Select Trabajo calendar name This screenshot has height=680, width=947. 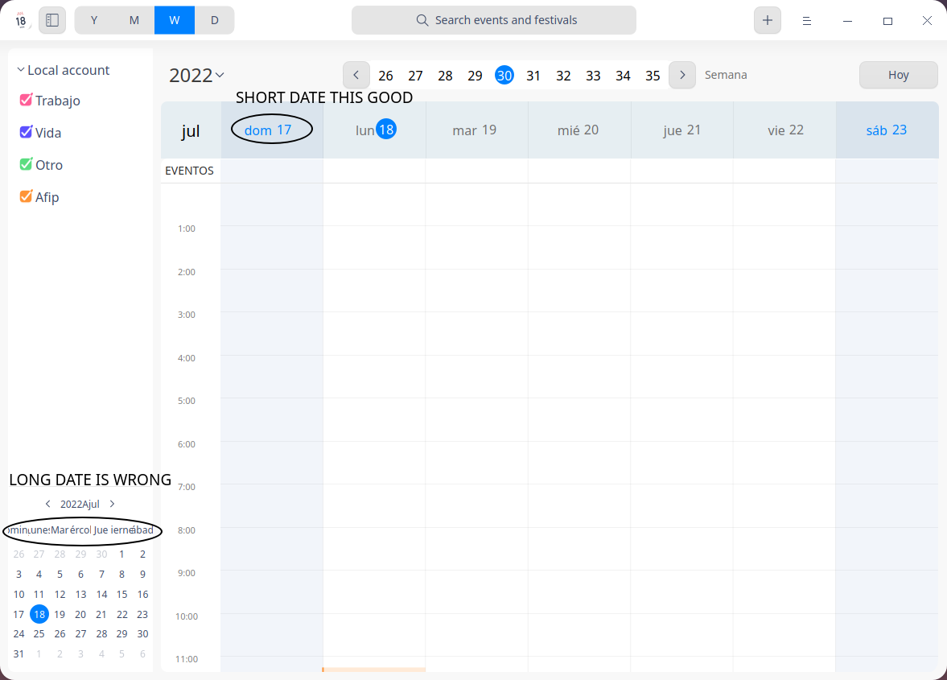click(57, 101)
